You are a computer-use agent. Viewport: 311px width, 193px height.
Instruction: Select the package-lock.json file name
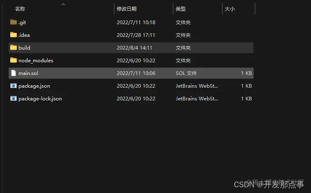40,99
